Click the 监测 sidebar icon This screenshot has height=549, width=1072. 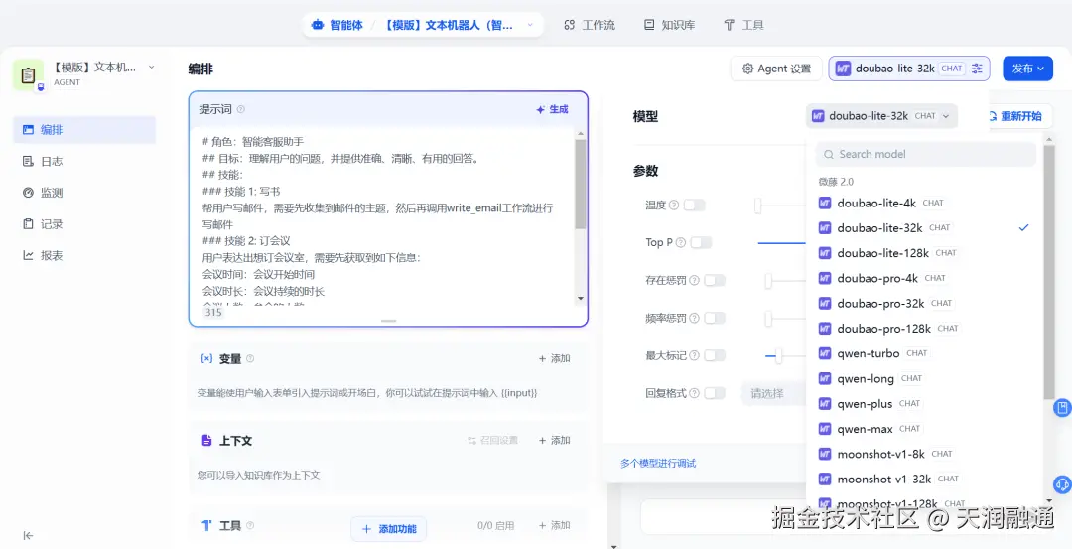tap(28, 193)
